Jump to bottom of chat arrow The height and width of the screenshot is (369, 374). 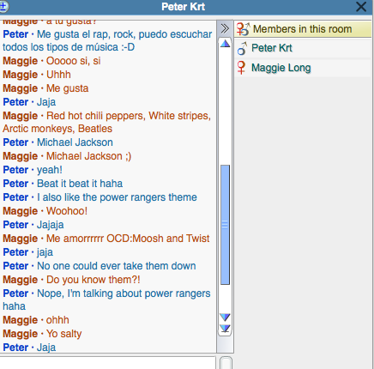pyautogui.click(x=225, y=329)
